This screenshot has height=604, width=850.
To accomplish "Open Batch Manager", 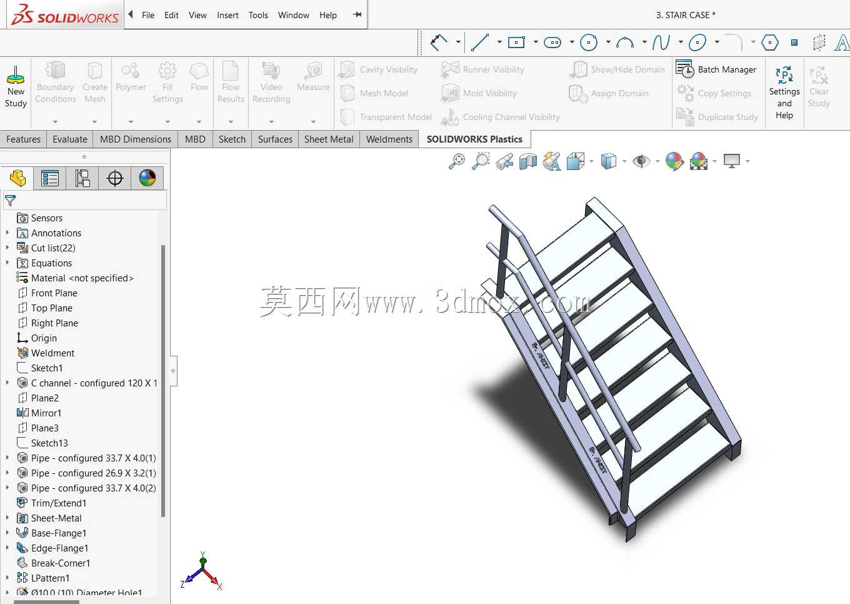I will click(716, 69).
